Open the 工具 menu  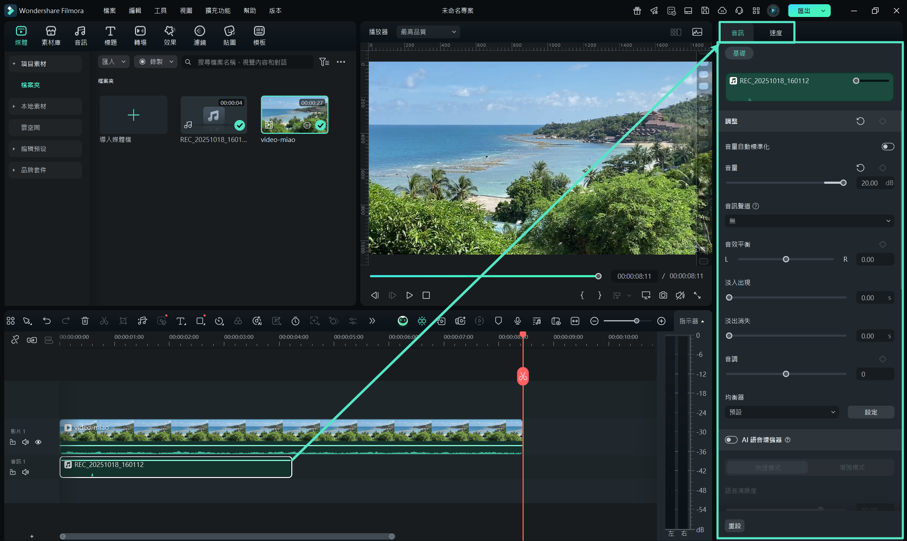click(x=160, y=11)
